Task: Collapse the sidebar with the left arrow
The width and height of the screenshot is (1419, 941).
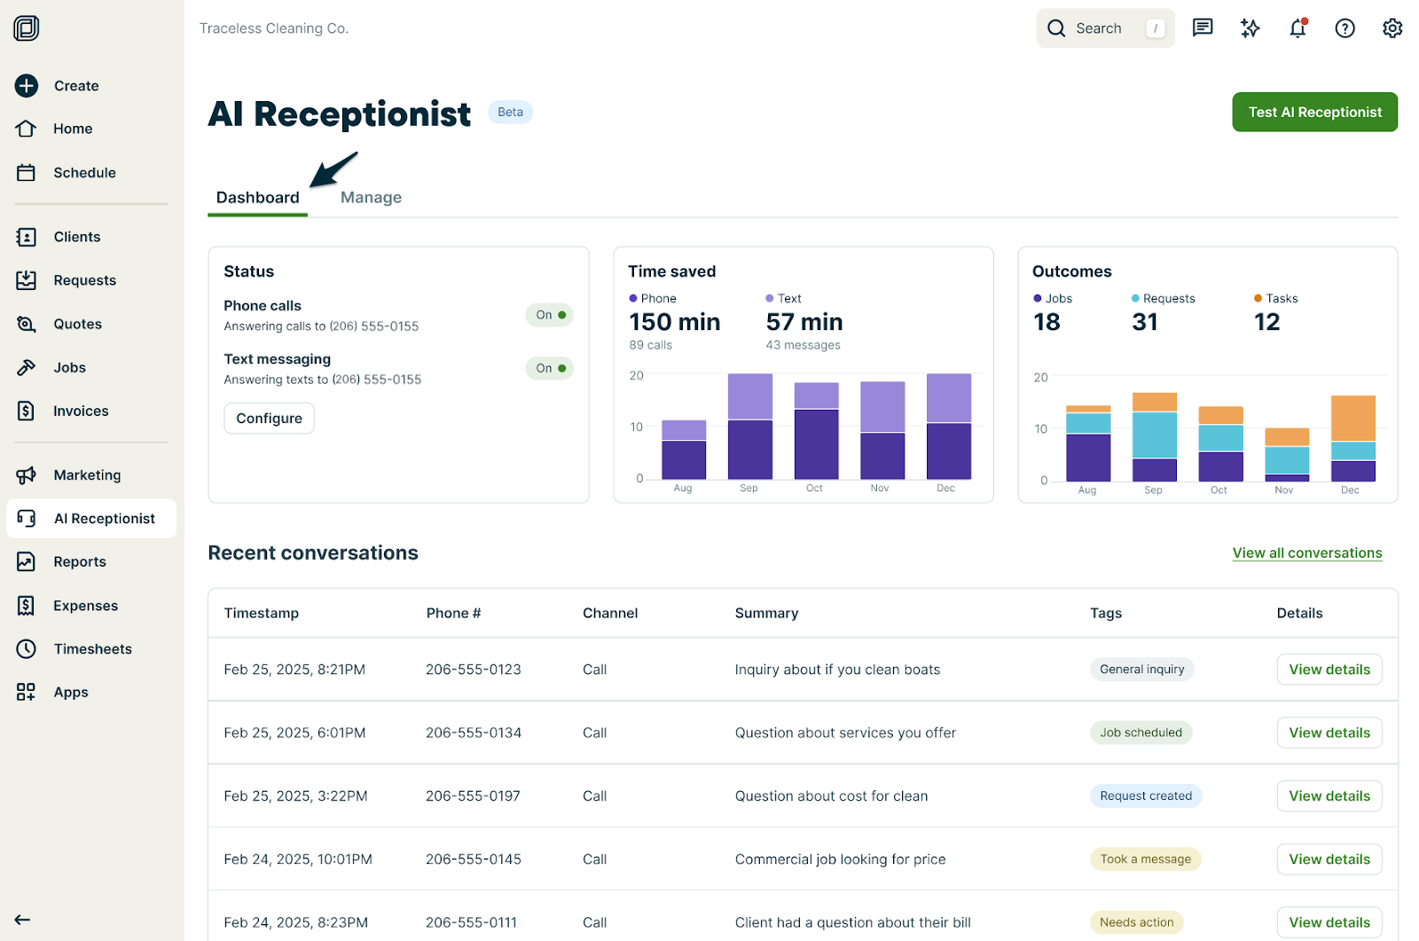Action: coord(23,920)
